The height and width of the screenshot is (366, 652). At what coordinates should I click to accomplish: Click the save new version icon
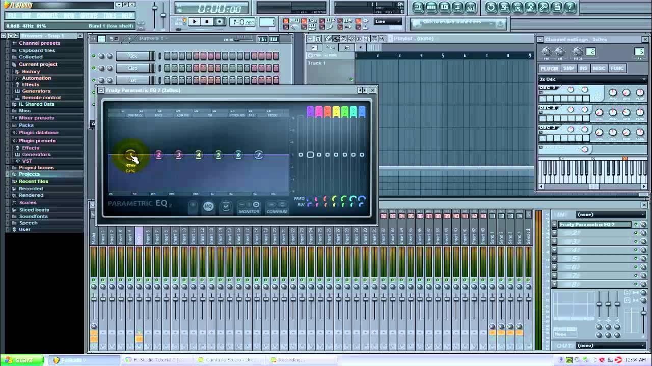tap(504, 7)
